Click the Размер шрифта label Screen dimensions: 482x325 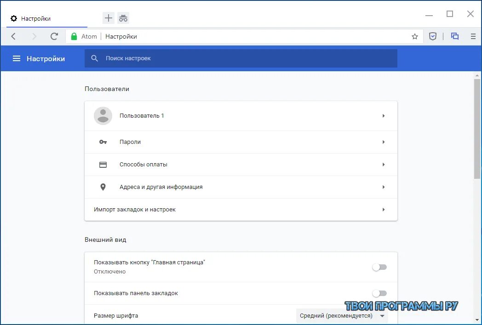coord(116,316)
